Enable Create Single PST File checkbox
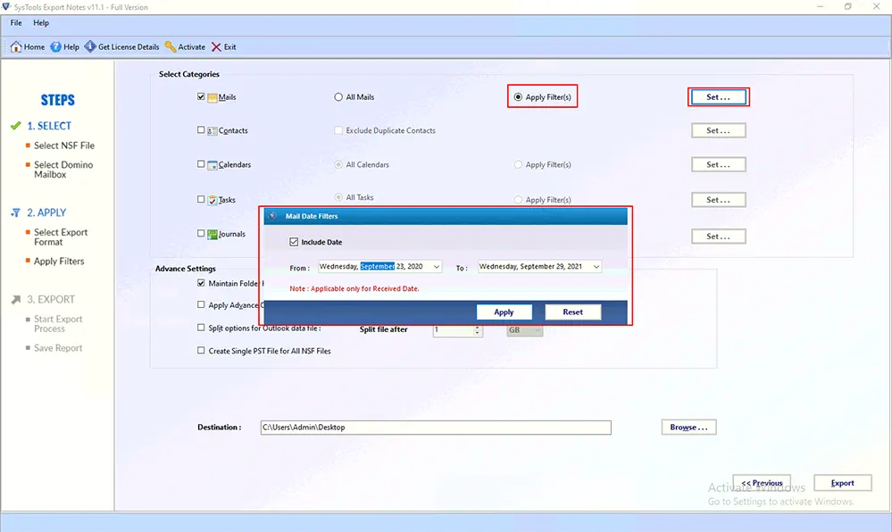The image size is (892, 532). [x=201, y=351]
